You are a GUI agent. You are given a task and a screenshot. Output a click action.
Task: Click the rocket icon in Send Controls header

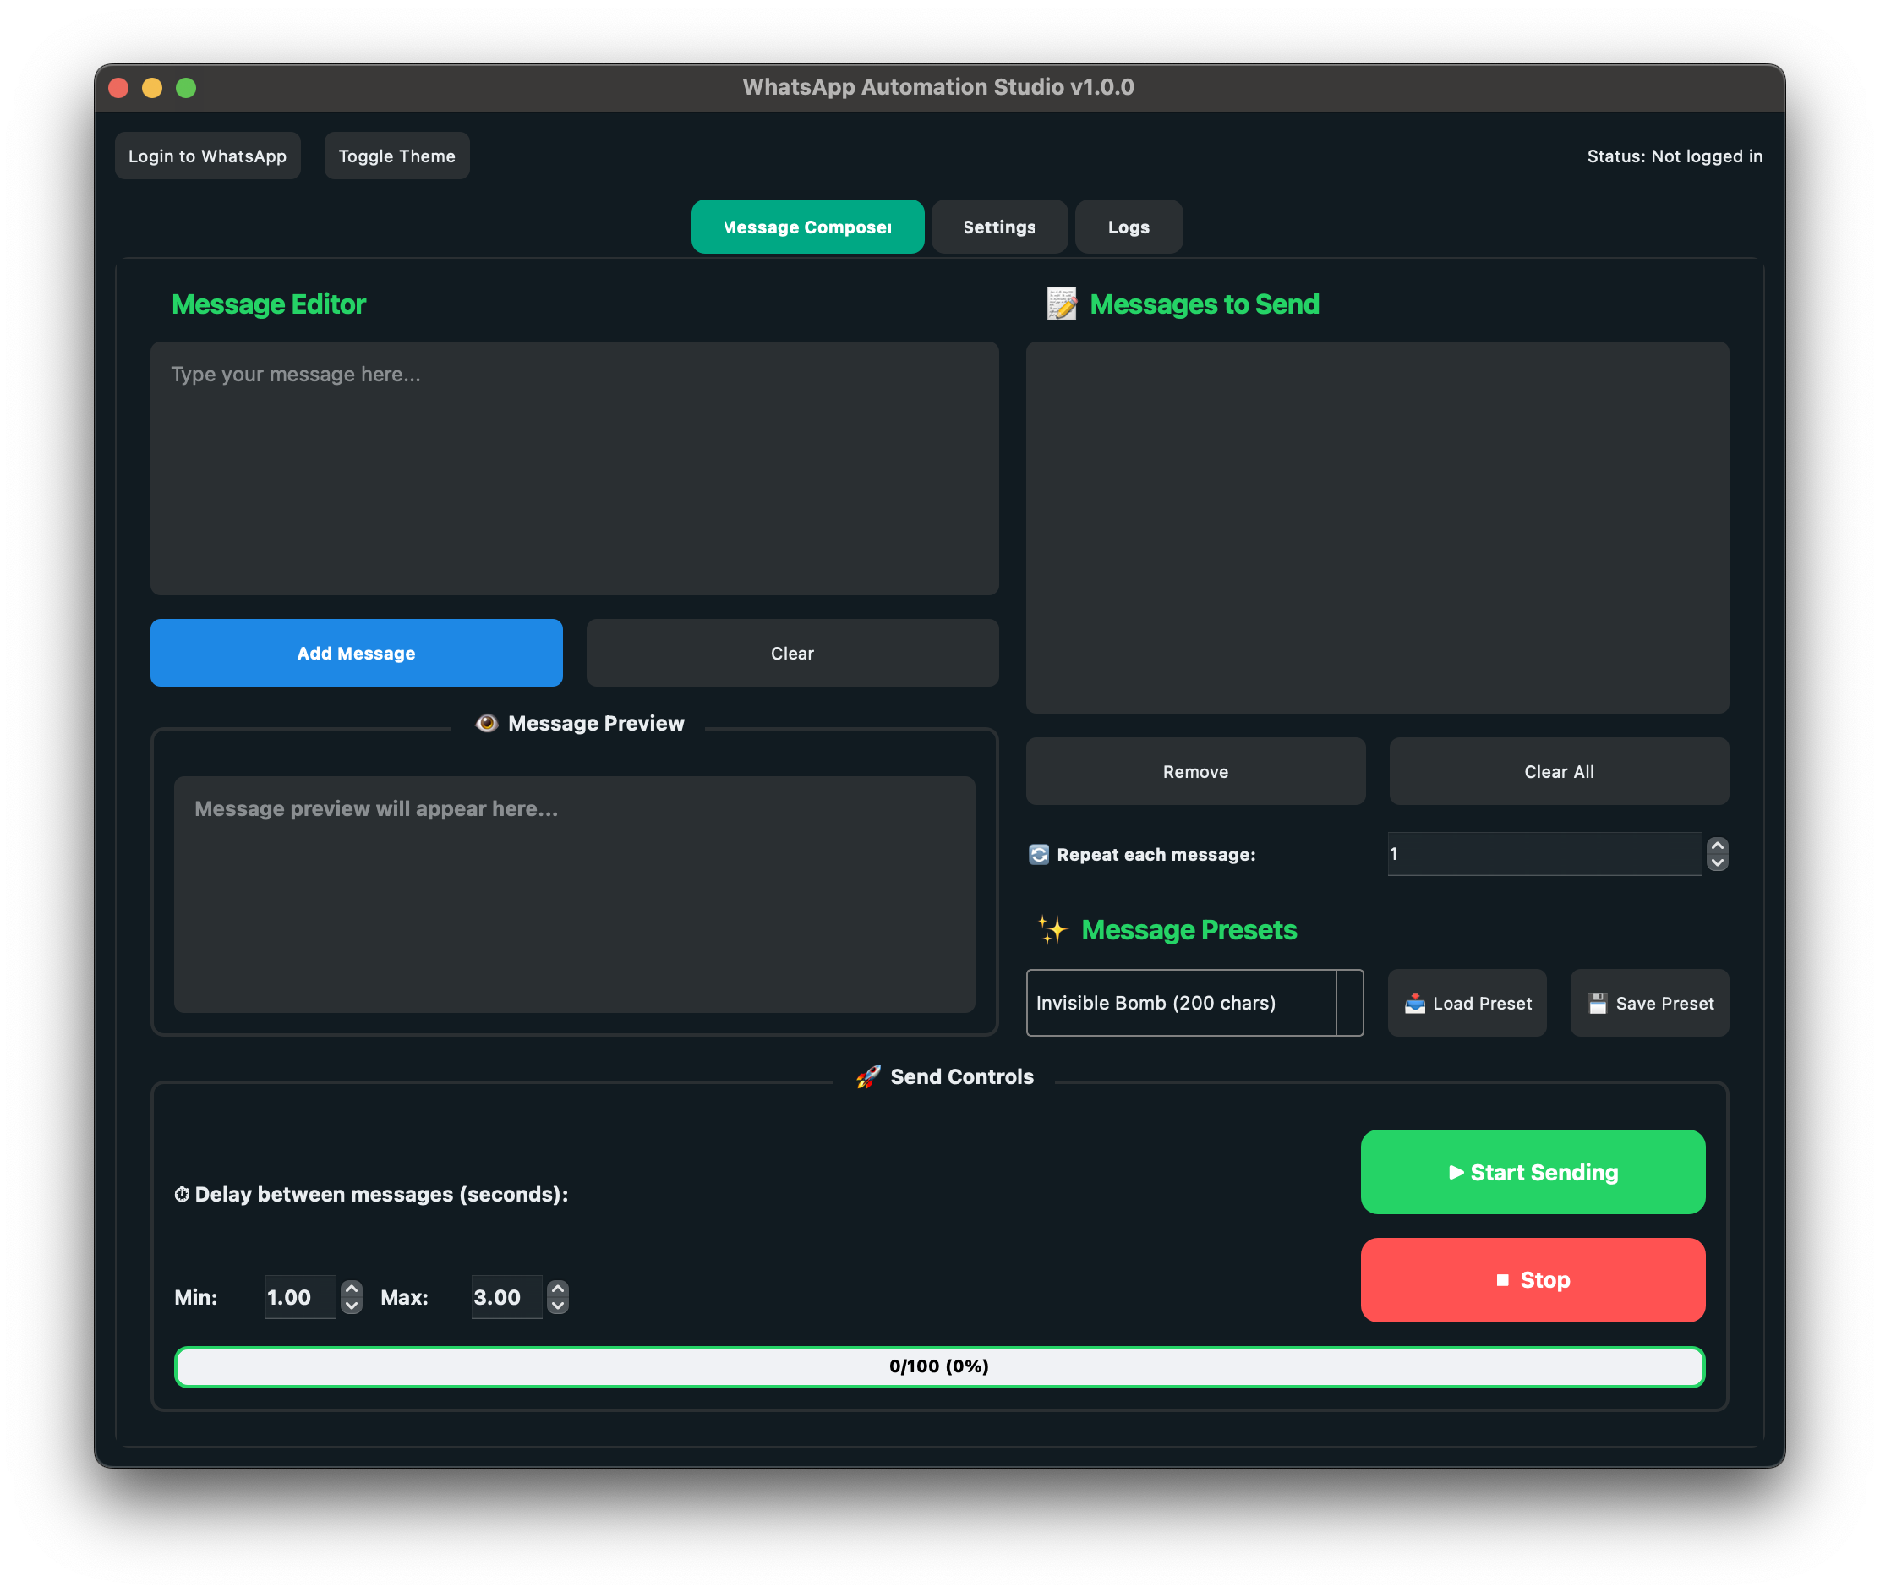point(868,1076)
